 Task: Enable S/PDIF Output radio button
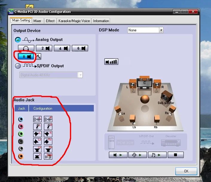18,66
